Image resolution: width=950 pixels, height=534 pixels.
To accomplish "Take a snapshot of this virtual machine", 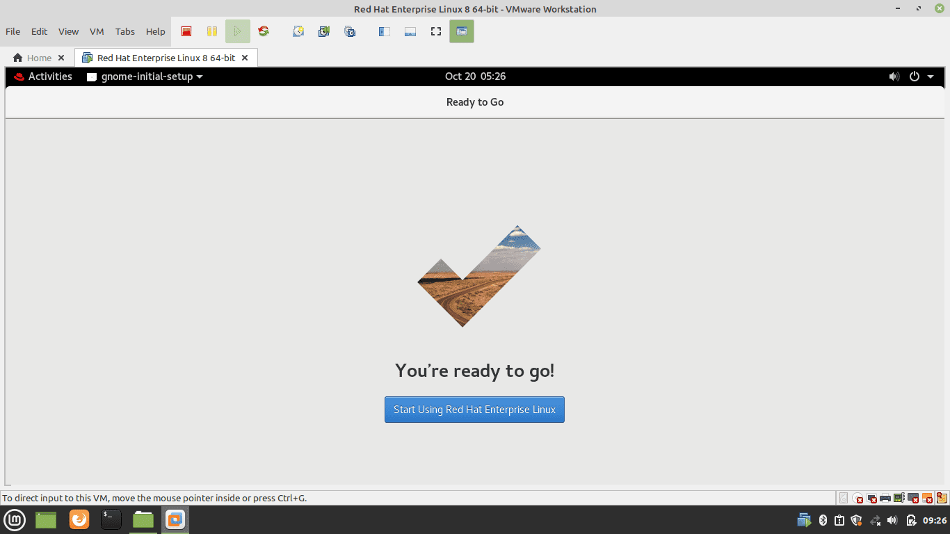I will pos(298,31).
